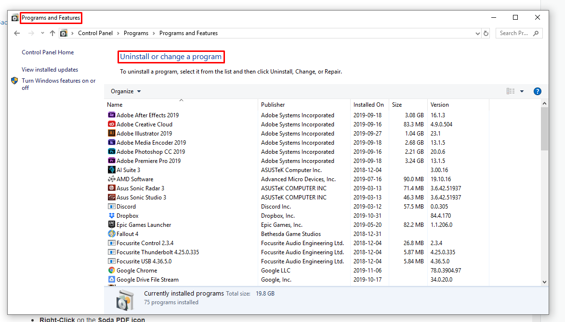Click the Search Programs input field

(x=514, y=33)
